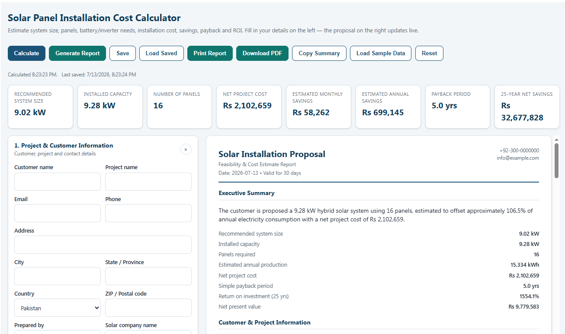Screen dimensions: 565x334
Task: Click the Net present value Rs 9,779,583
Action: 524,307
